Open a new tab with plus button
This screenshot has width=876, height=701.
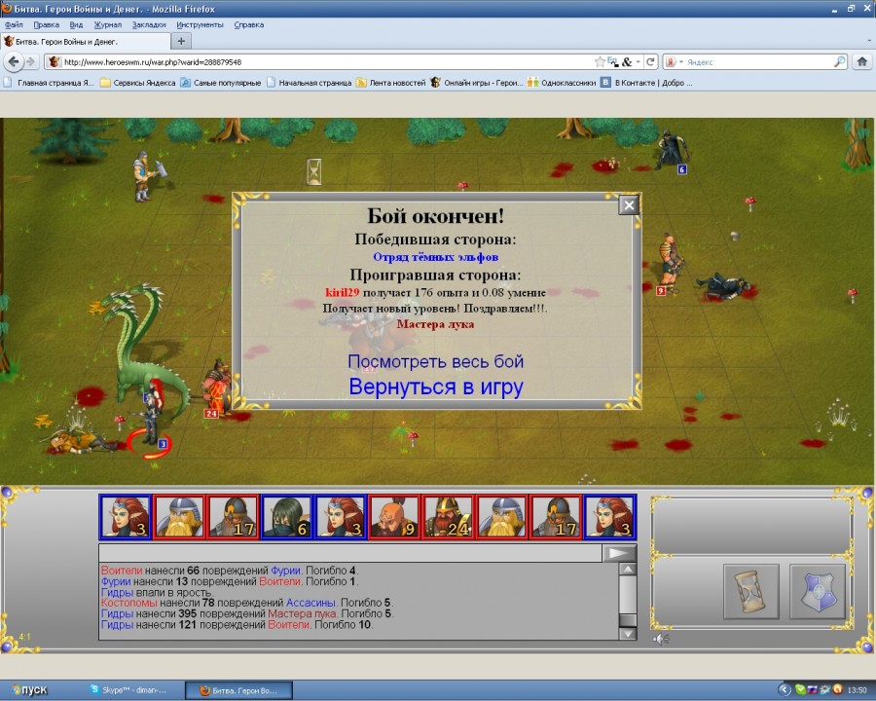(x=181, y=41)
